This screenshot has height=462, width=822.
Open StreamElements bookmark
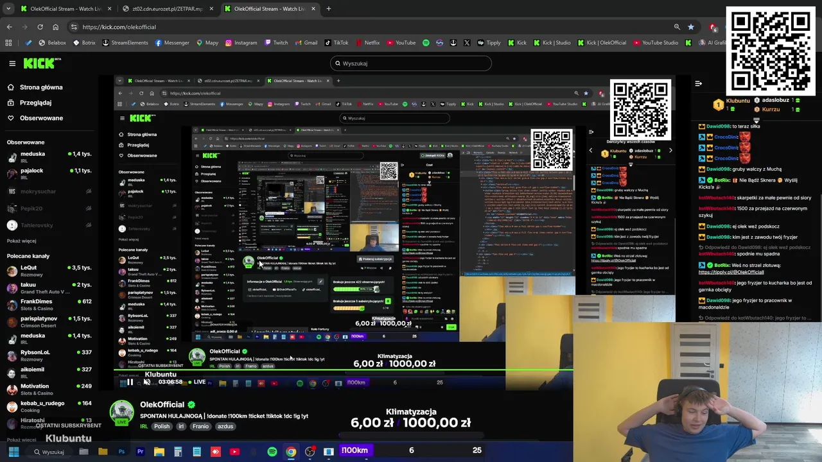coord(125,43)
